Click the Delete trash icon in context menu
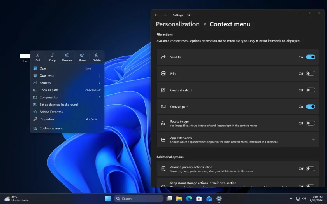 (97, 55)
